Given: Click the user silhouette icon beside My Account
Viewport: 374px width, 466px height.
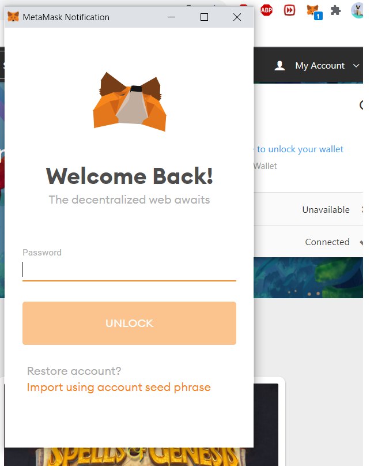Looking at the screenshot, I should pos(279,66).
